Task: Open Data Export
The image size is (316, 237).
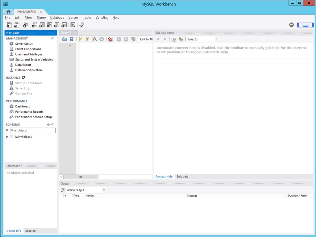Action: click(23, 65)
